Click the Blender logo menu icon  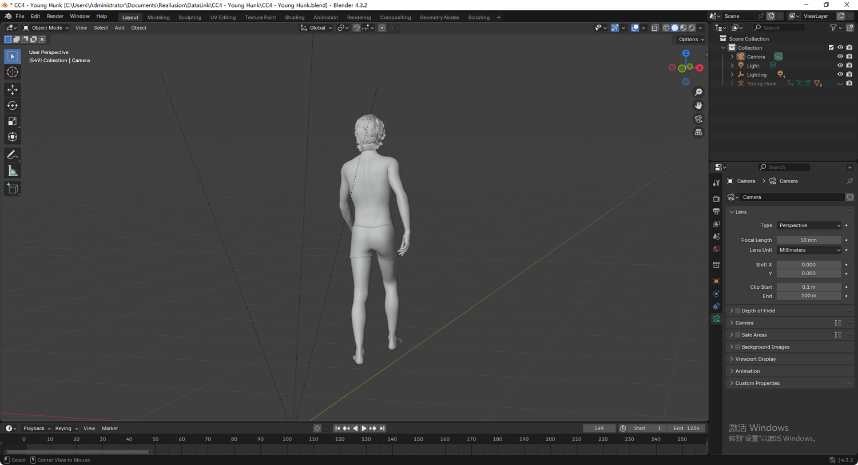click(x=8, y=17)
